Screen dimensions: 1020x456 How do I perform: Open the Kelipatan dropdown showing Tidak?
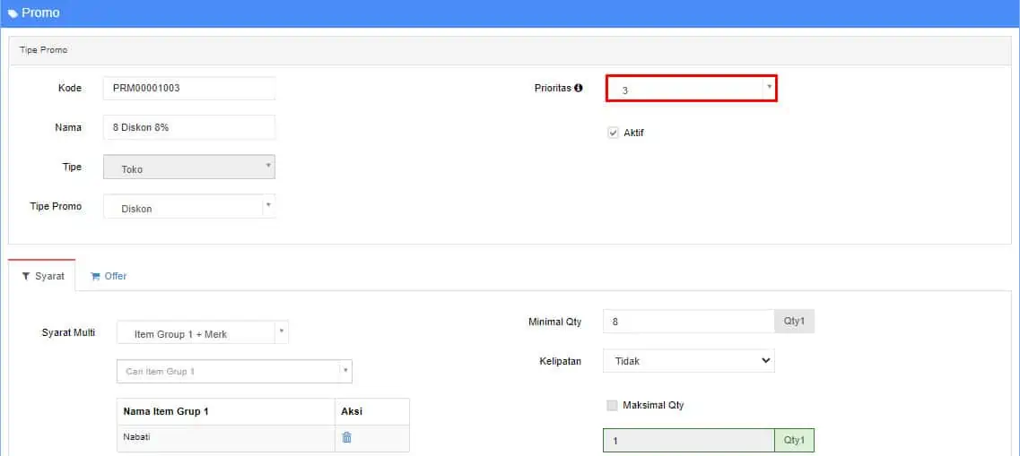(x=689, y=360)
